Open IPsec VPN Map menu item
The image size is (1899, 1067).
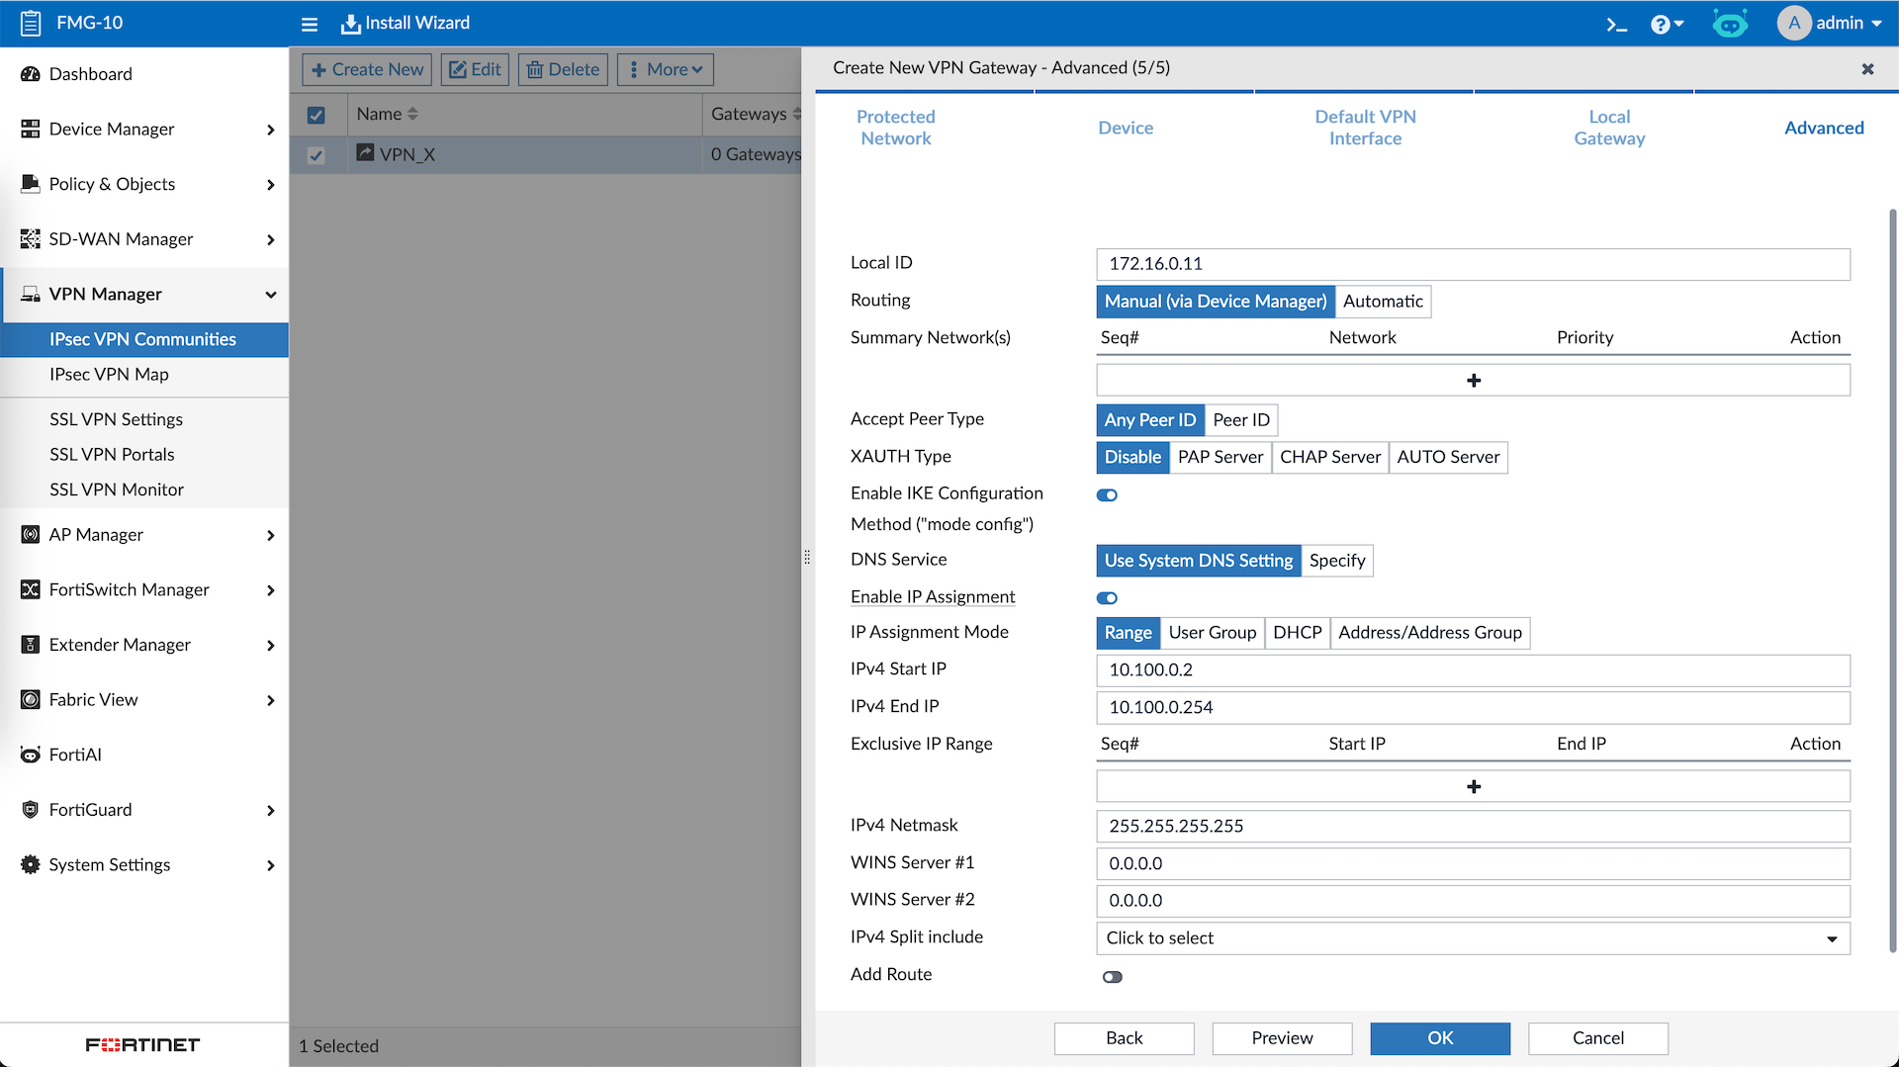click(109, 375)
